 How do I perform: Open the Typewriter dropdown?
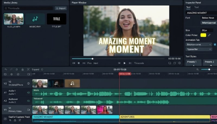[199, 49]
